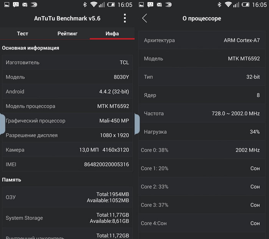Tap the Bluetooth icon in left status bar
The image size is (269, 239).
point(85,5)
